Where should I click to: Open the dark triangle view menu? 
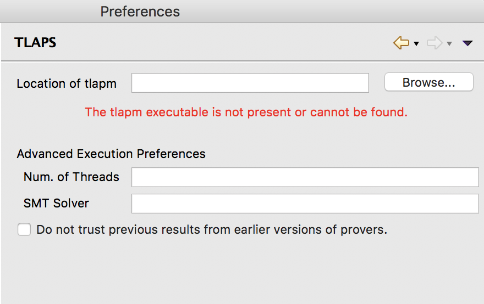tap(468, 43)
